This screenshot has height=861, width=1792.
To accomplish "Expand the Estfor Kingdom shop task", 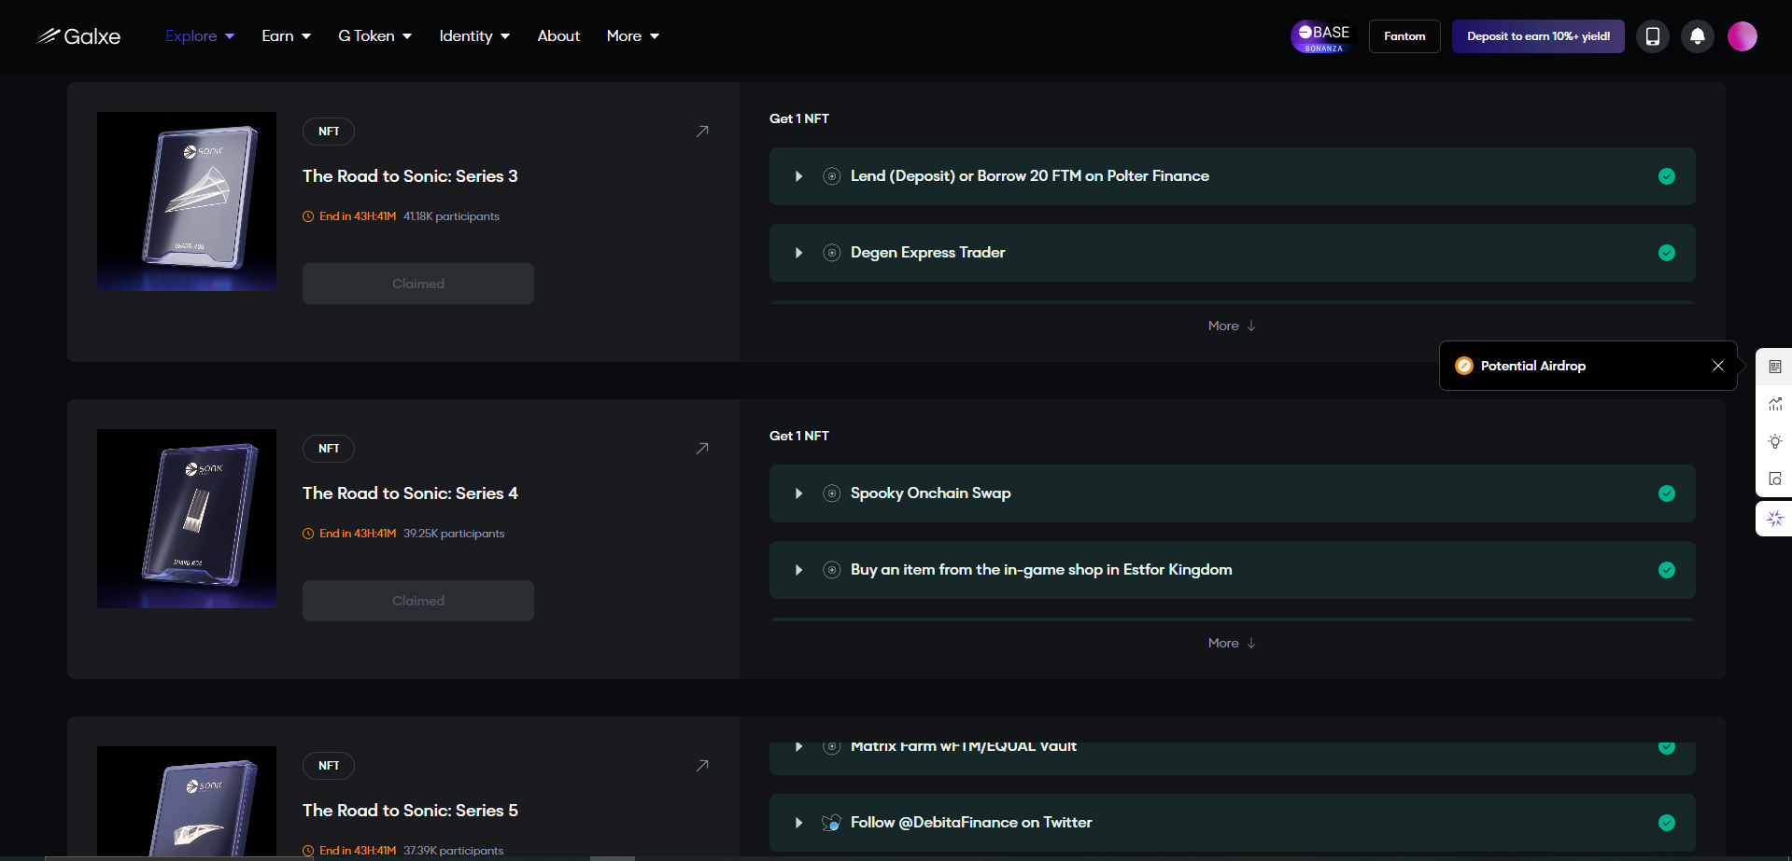I will [798, 570].
